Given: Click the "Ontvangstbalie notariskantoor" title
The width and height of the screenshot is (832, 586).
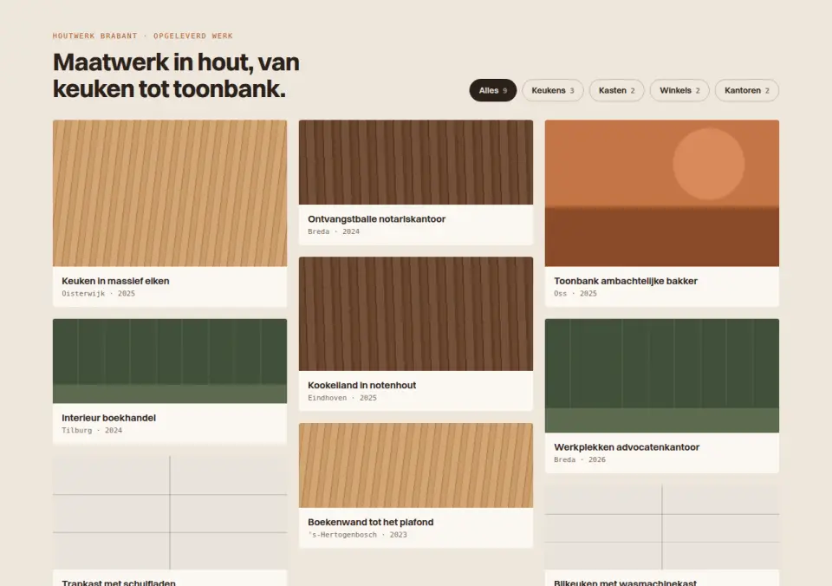Looking at the screenshot, I should (377, 218).
